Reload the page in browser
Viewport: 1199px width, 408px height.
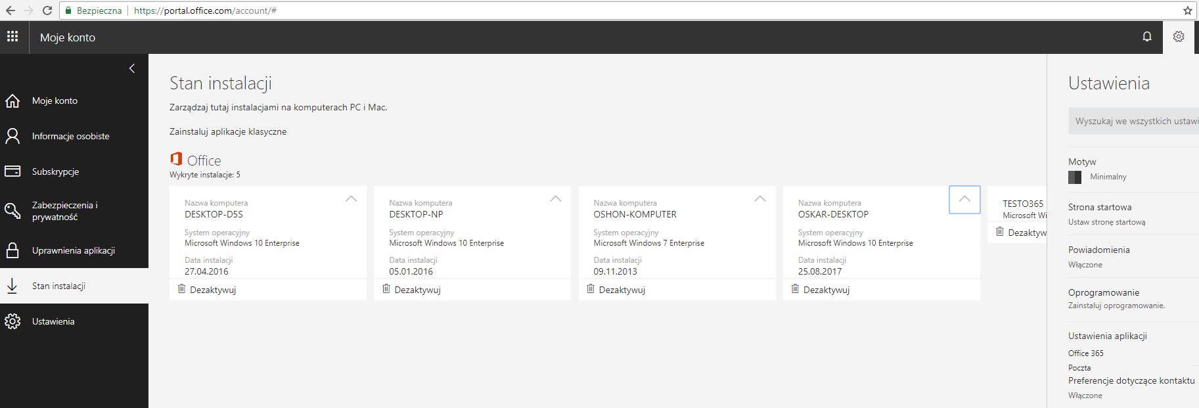click(x=47, y=11)
